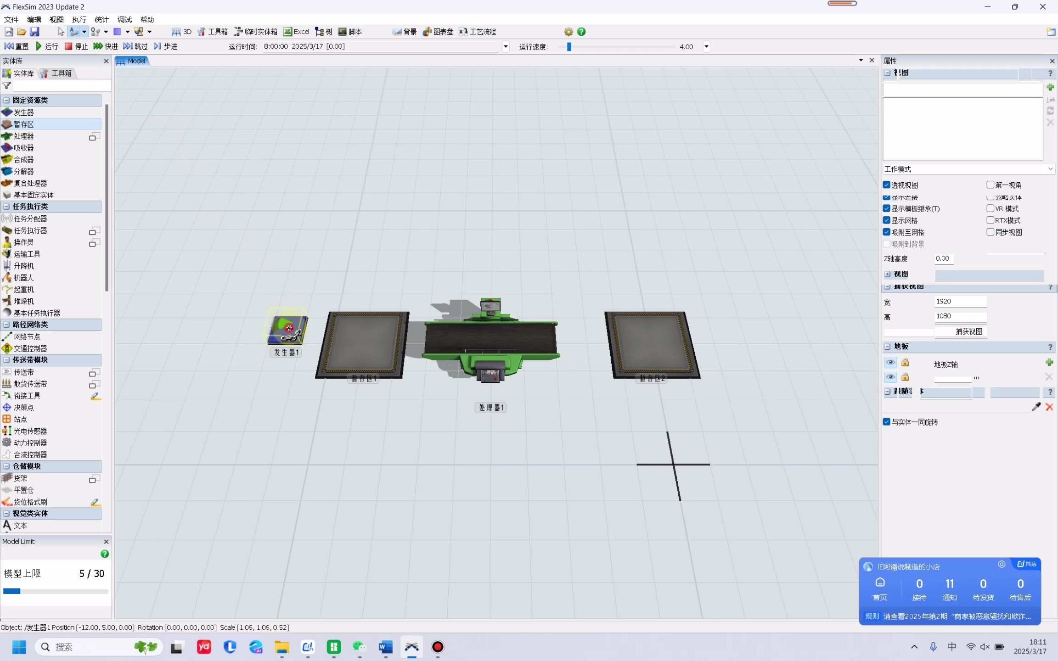Uncheck the perspective view (透视视图) checkbox

887,185
